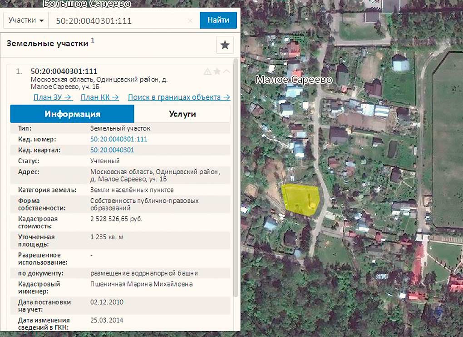Add to favorites with the star button

225,45
